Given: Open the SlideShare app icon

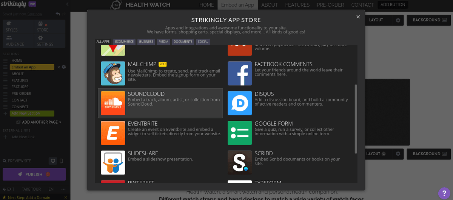Looking at the screenshot, I should (113, 163).
